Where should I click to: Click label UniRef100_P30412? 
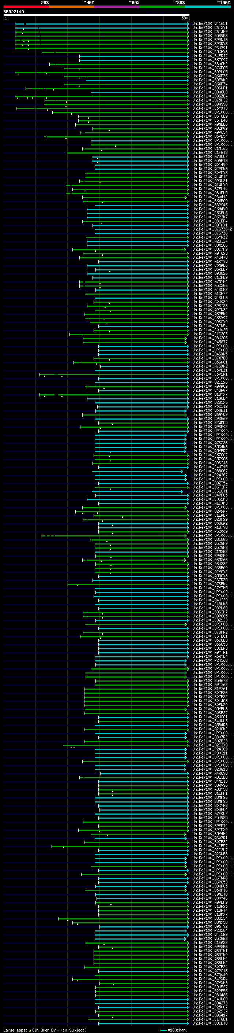pos(210,197)
